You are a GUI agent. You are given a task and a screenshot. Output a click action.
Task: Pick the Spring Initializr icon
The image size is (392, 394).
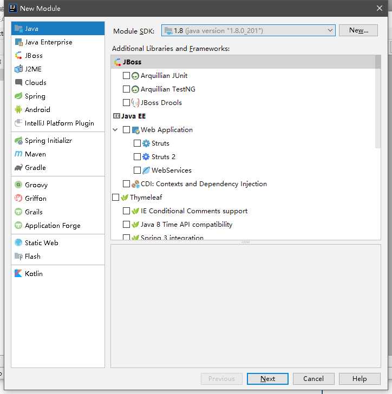click(x=18, y=141)
